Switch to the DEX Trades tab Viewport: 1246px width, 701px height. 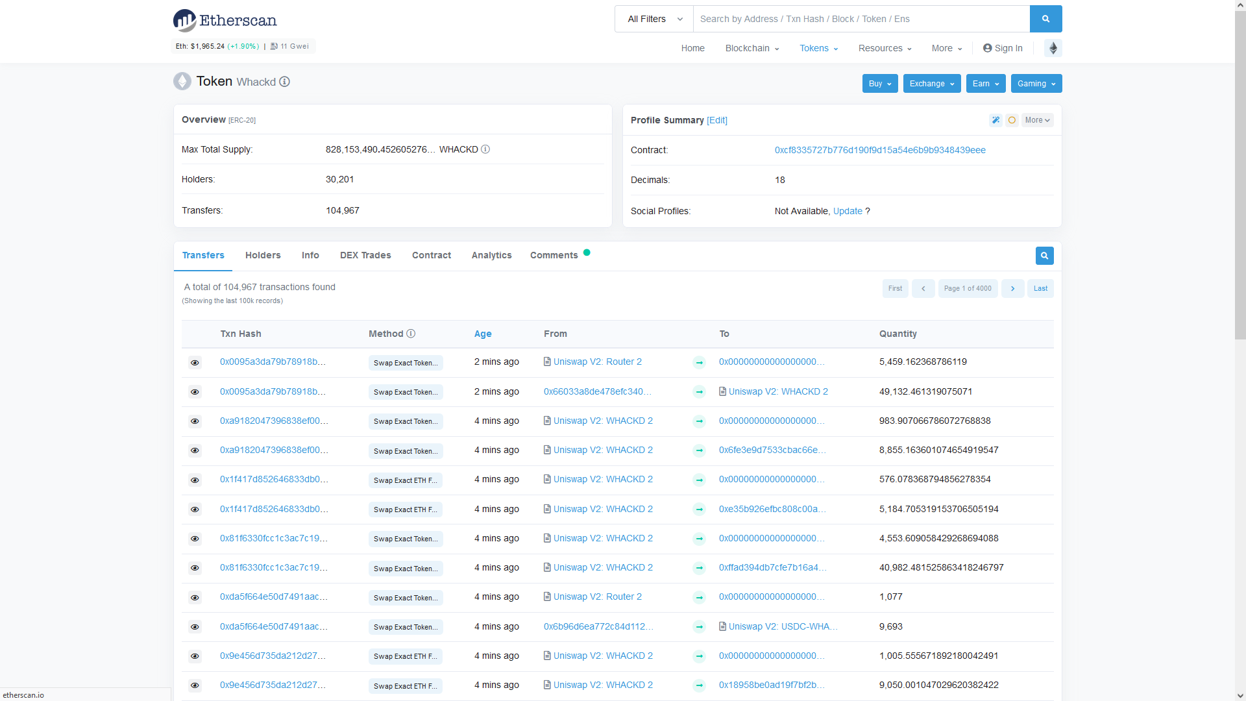(365, 255)
